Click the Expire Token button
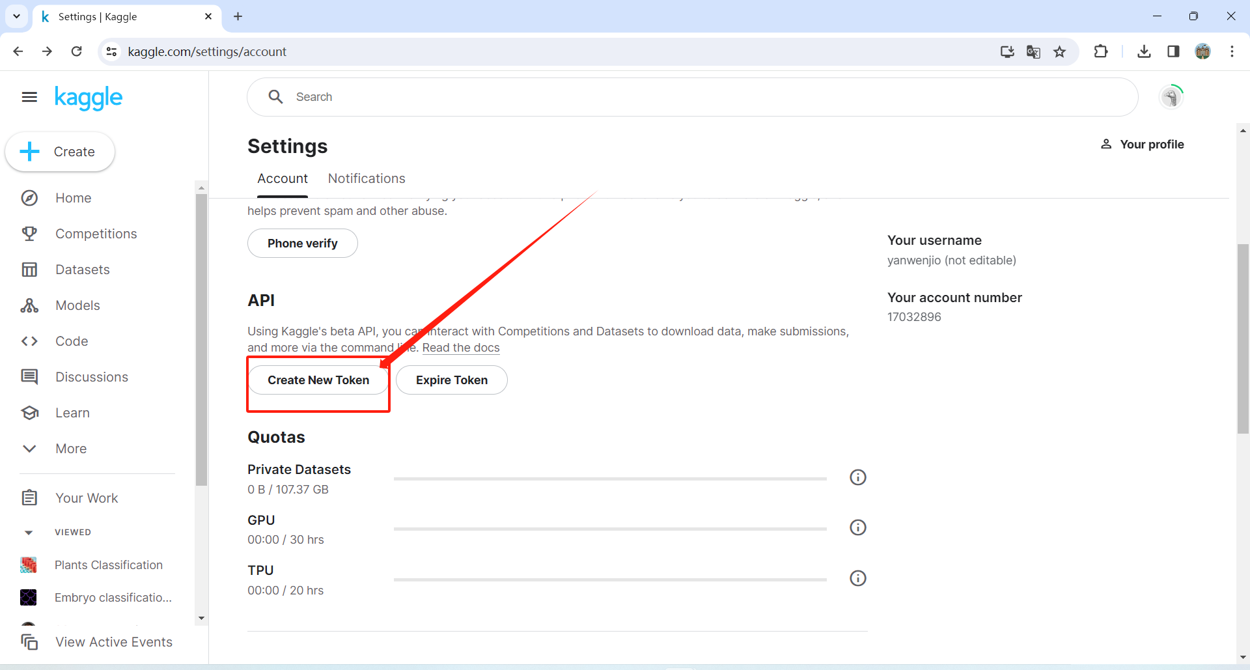 [x=452, y=380]
